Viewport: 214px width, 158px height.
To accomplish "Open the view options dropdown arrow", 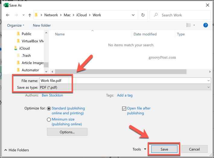I will [x=194, y=25].
